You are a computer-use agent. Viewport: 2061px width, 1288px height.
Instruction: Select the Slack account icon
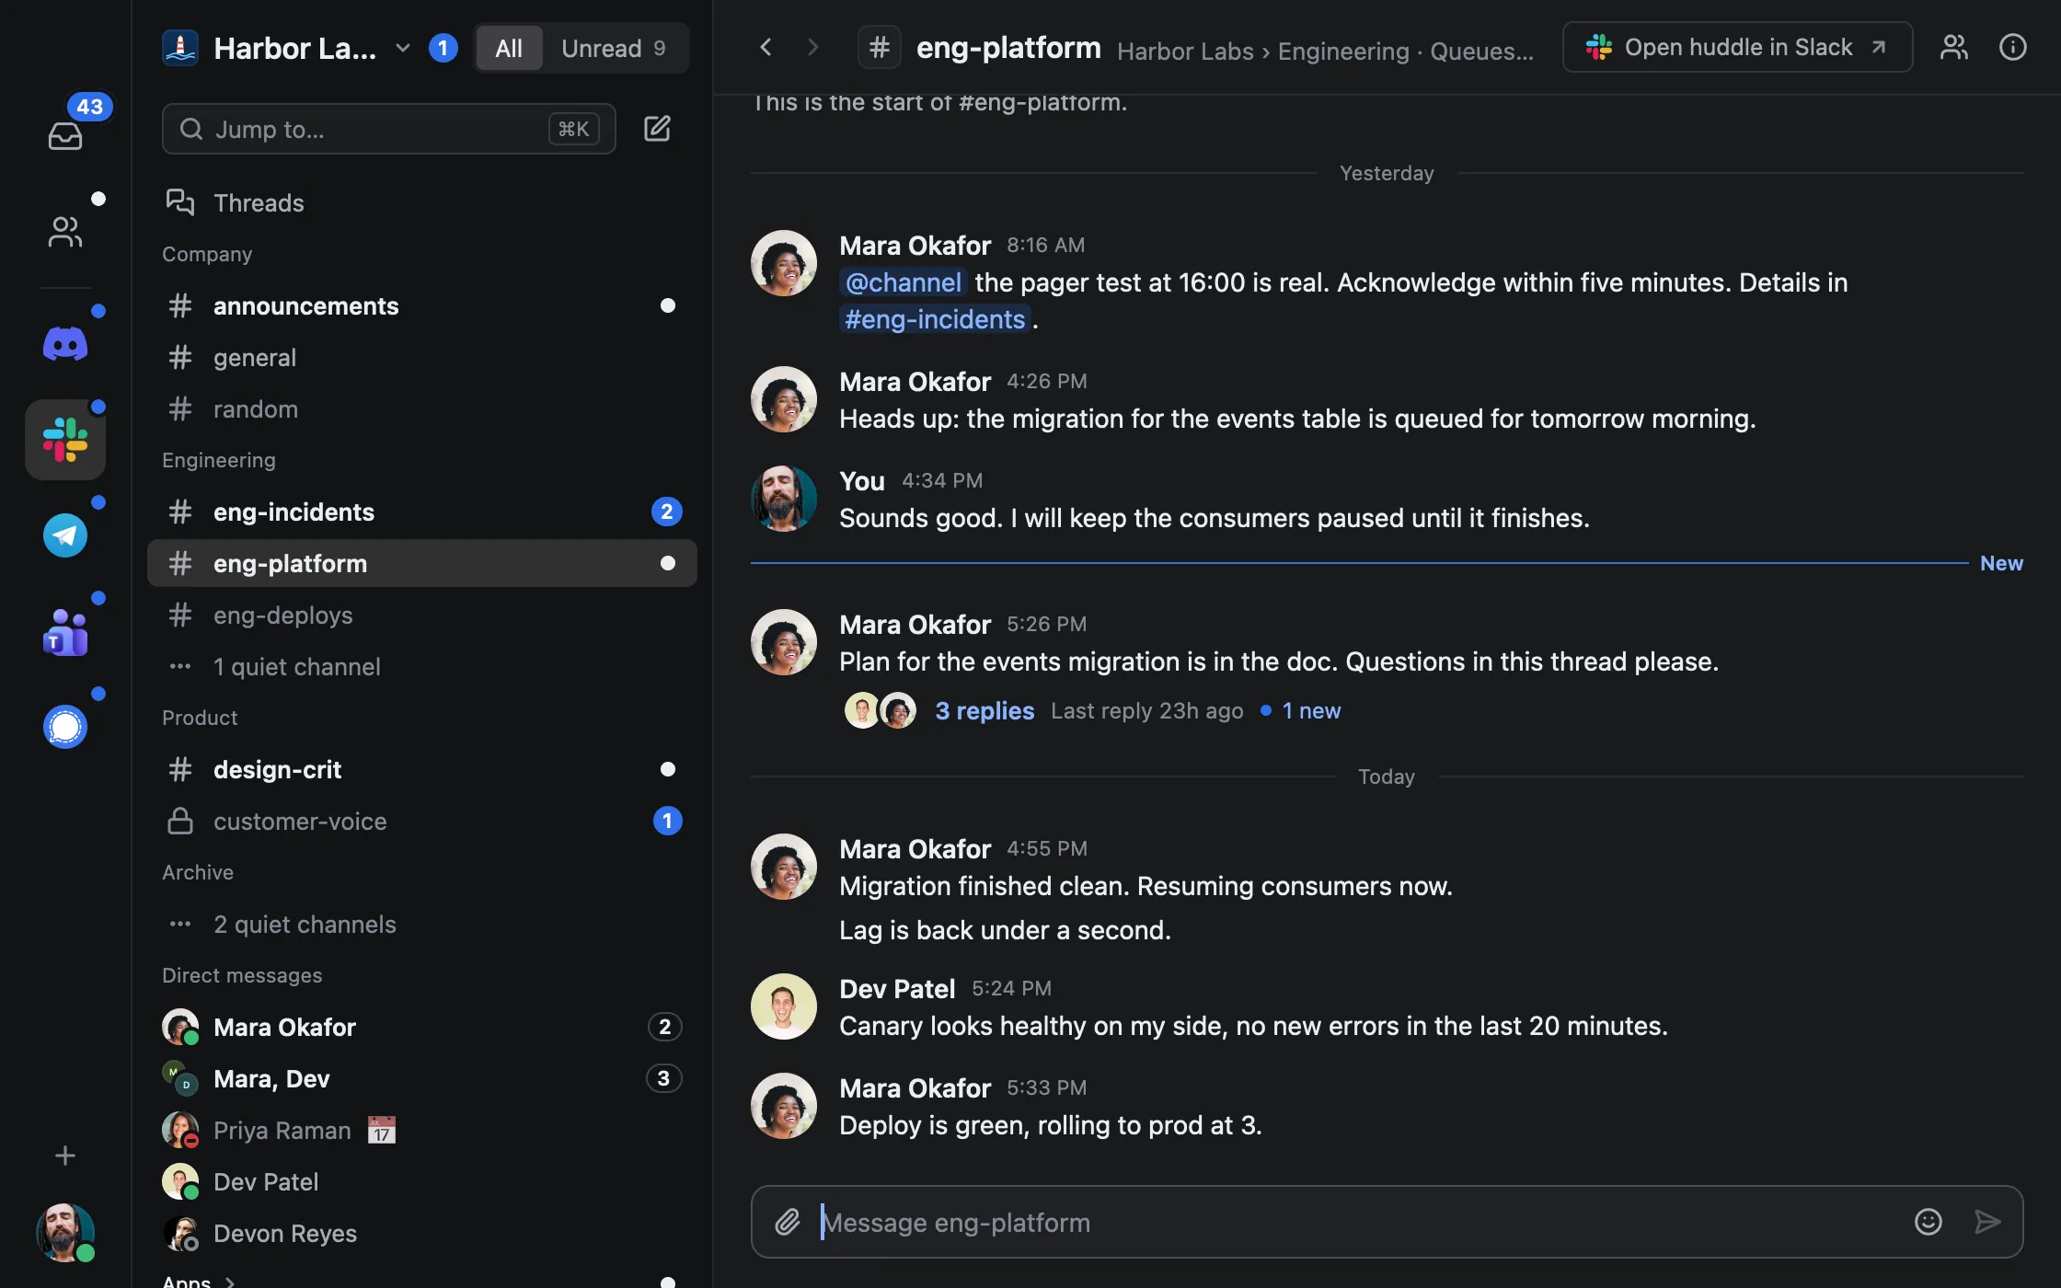(x=65, y=440)
